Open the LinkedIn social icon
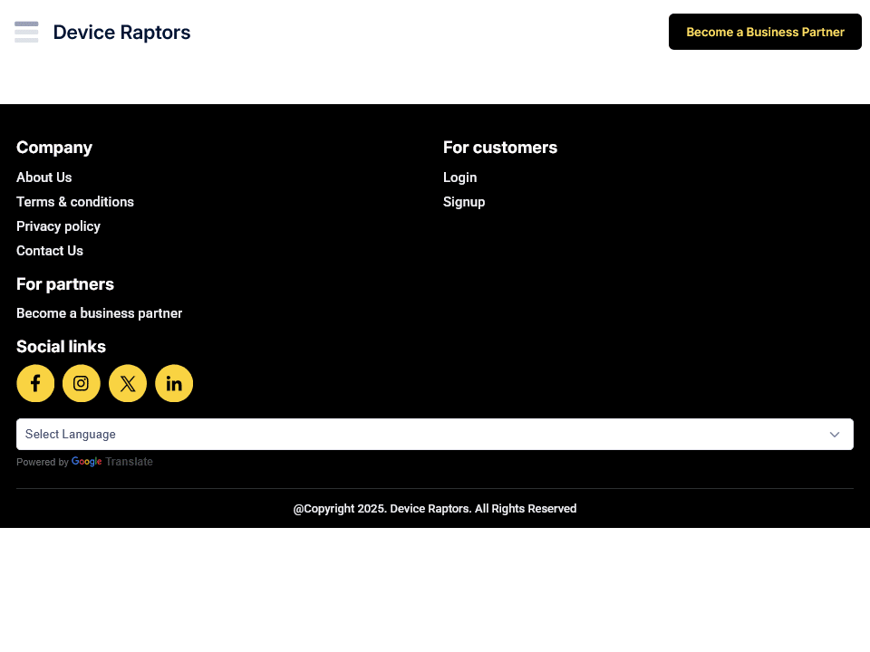 pos(174,383)
